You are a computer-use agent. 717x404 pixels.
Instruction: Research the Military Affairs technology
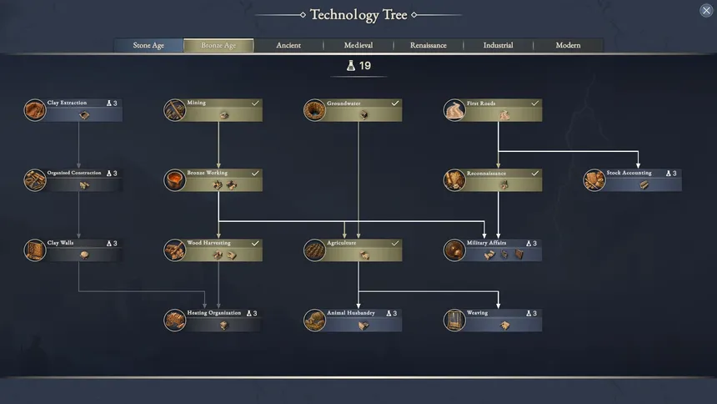click(x=493, y=250)
